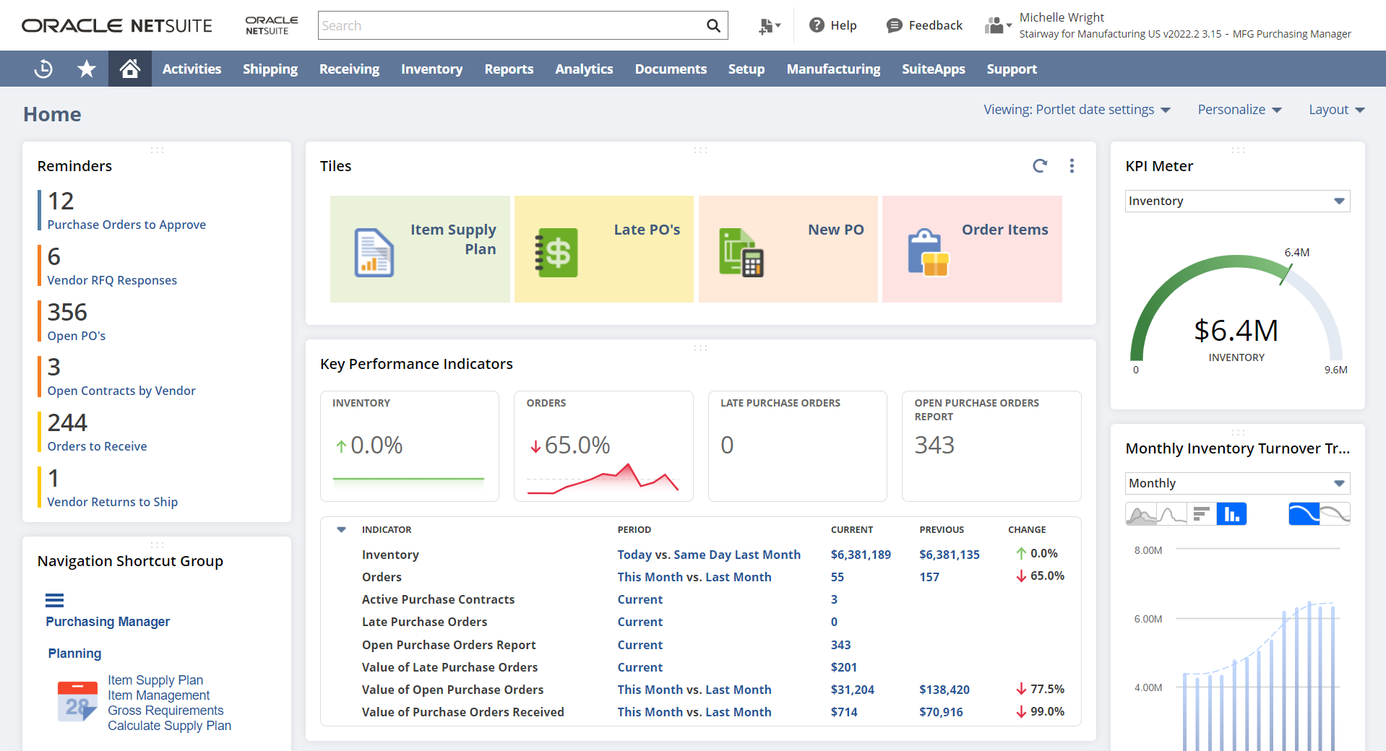Toggle the multi-line comparison view
The image size is (1386, 751).
coord(1335,514)
